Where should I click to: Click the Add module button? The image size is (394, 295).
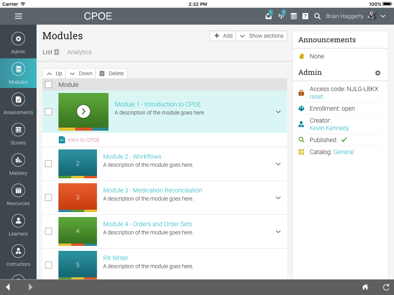tap(223, 36)
